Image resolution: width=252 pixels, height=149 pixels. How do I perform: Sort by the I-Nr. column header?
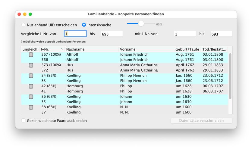[x=51, y=49]
